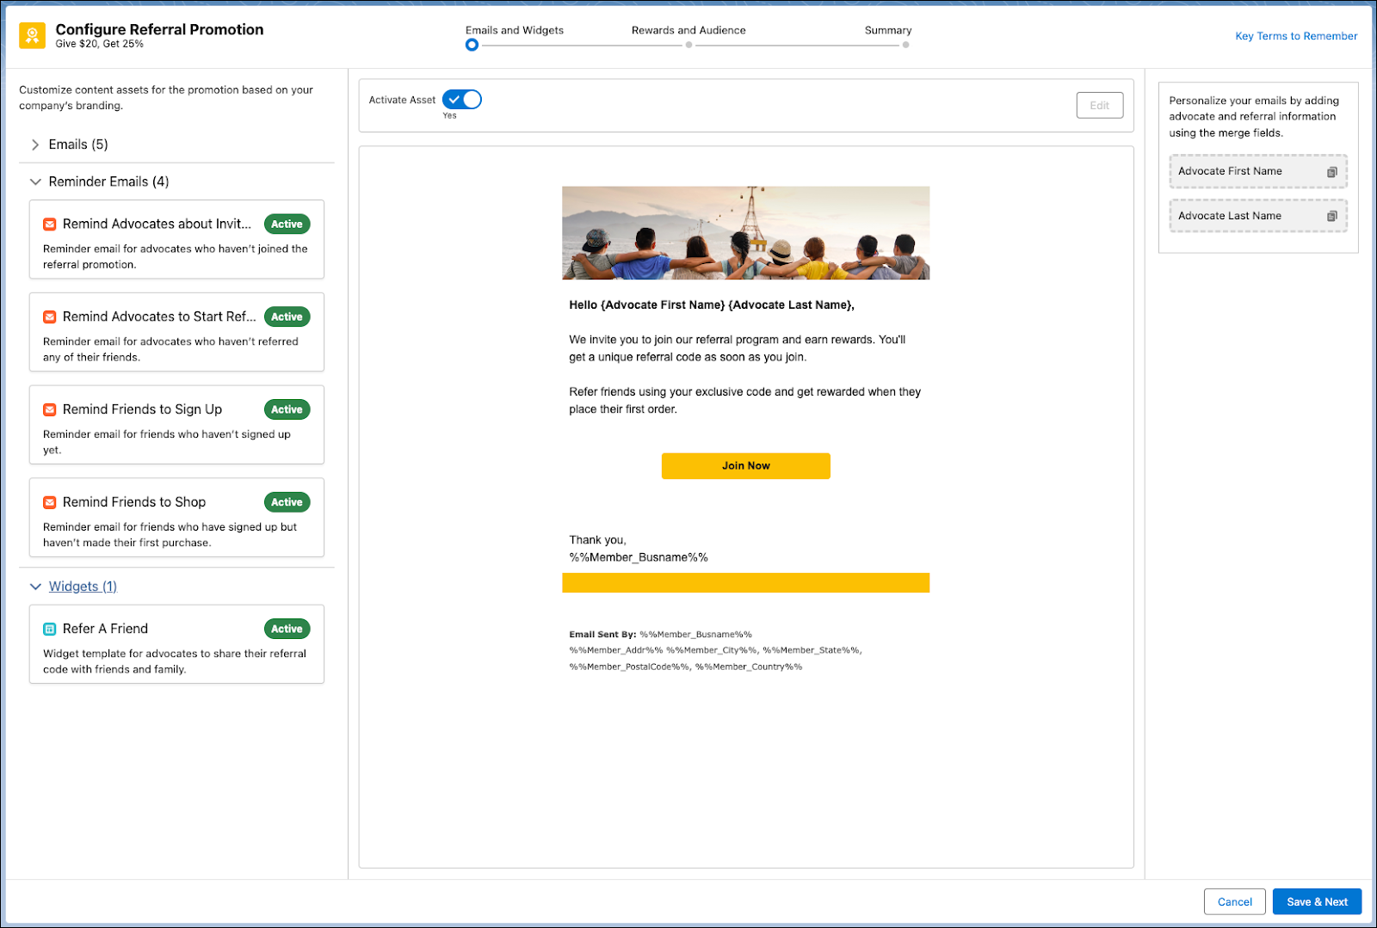This screenshot has width=1377, height=928.
Task: Click the email icon on Remind Advocates to Start Referring
Action: click(50, 317)
